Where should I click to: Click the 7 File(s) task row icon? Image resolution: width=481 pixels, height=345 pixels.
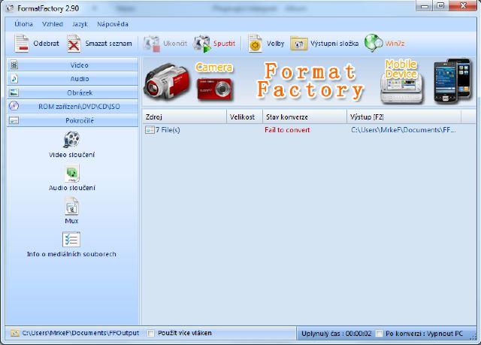(150, 130)
